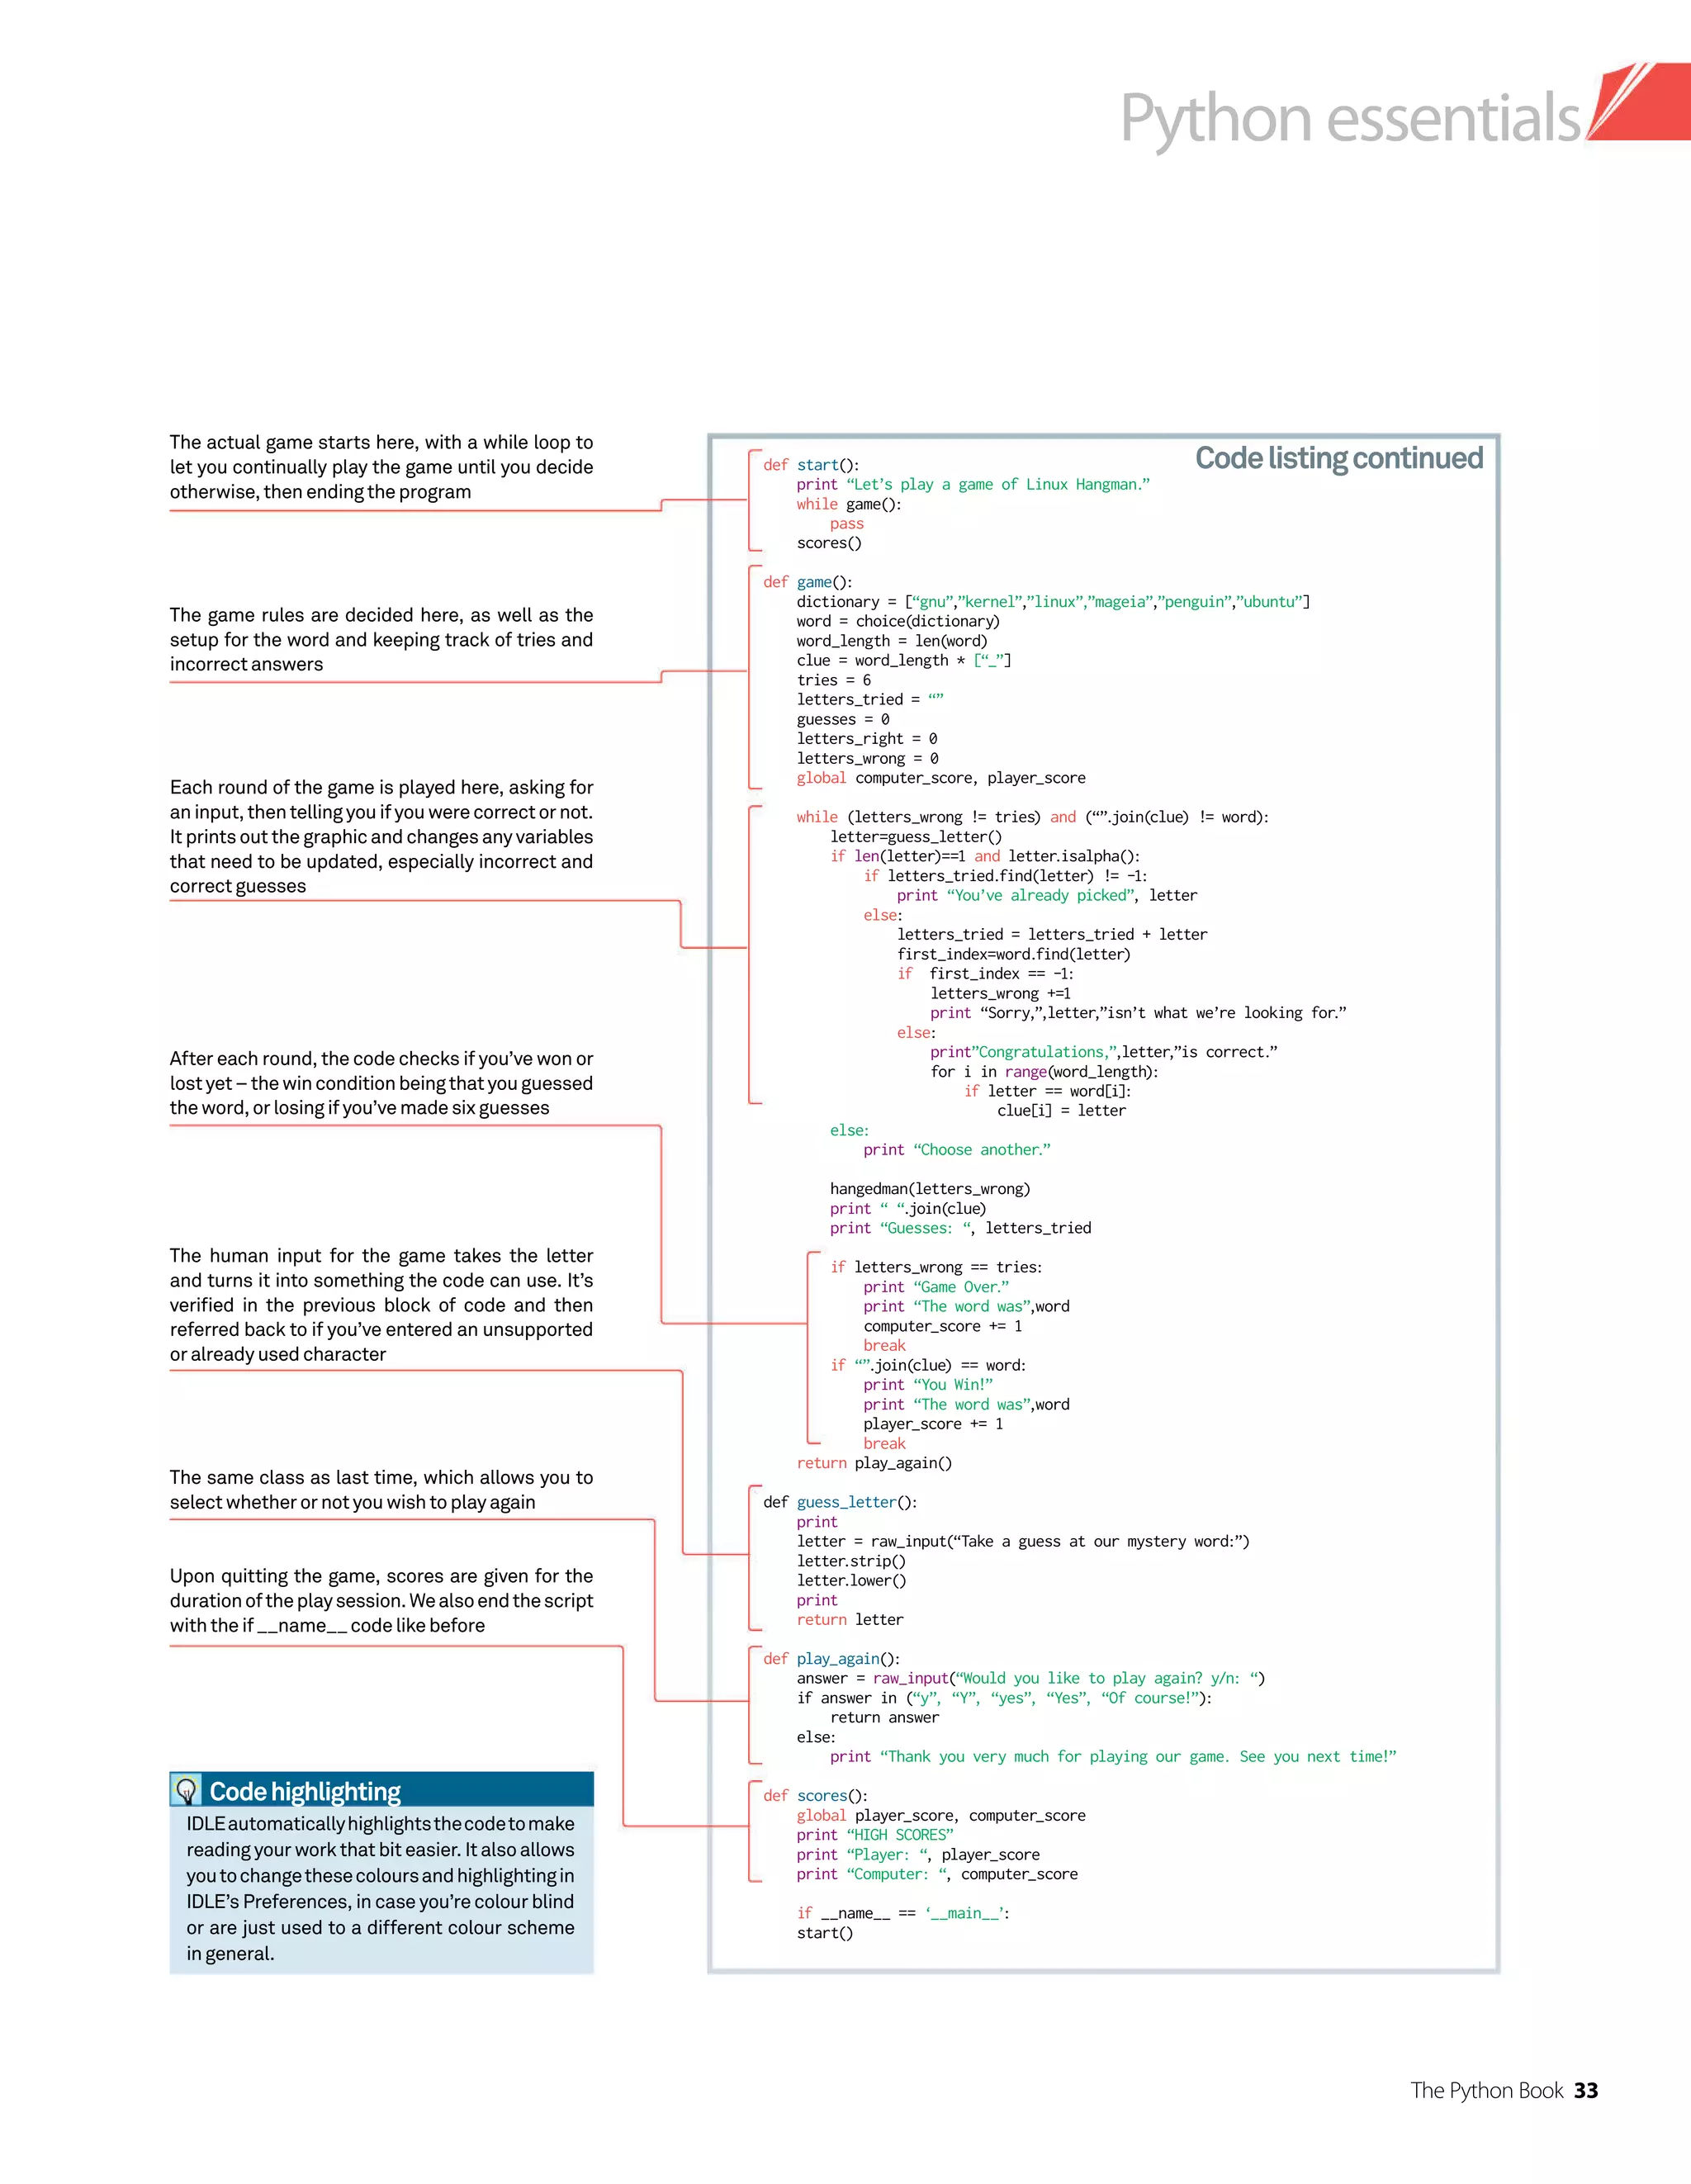Click 'The Python Book' footer text
The width and height of the screenshot is (1691, 2184).
[1486, 2090]
